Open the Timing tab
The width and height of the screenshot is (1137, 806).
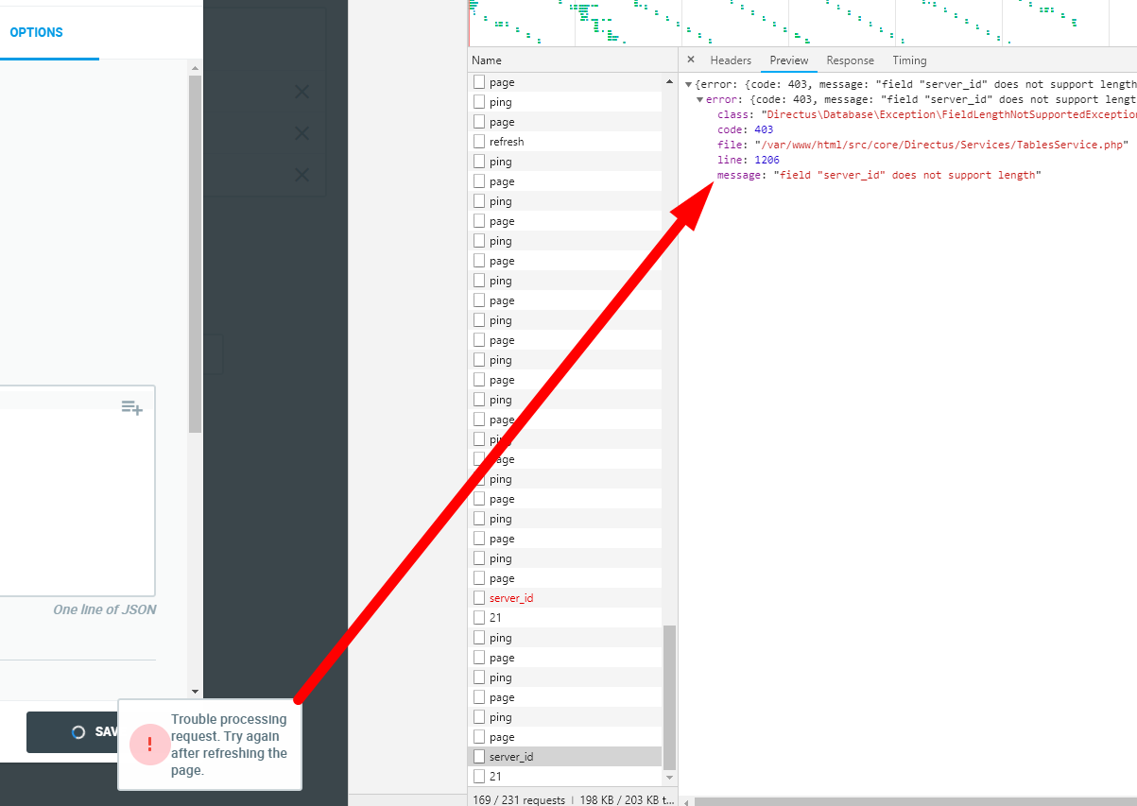909,60
